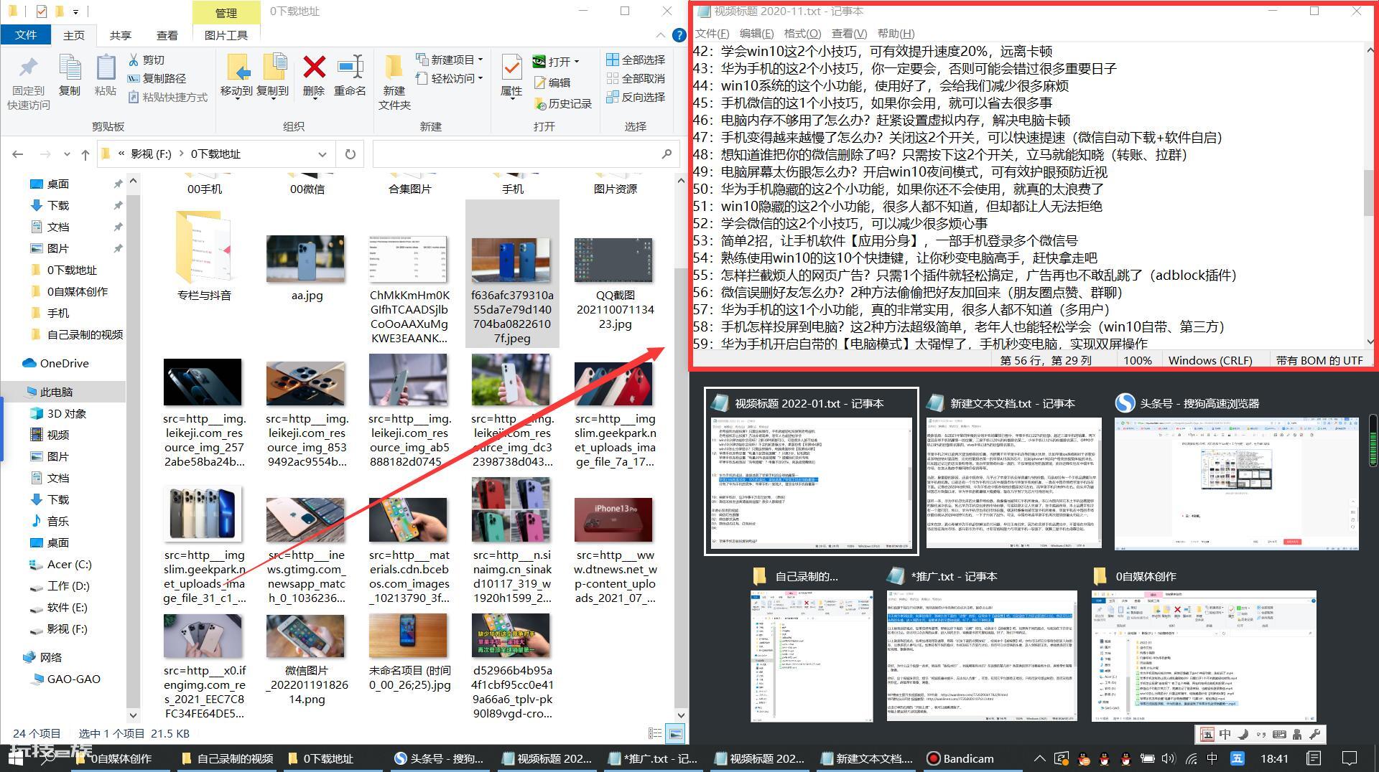Select the 微信图片 png file

[x=307, y=659]
